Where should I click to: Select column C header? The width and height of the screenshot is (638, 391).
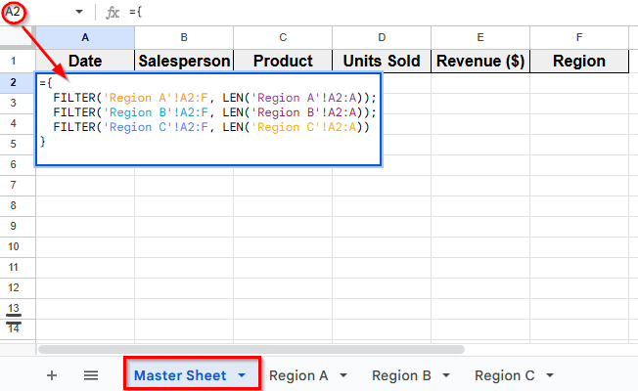pos(283,38)
